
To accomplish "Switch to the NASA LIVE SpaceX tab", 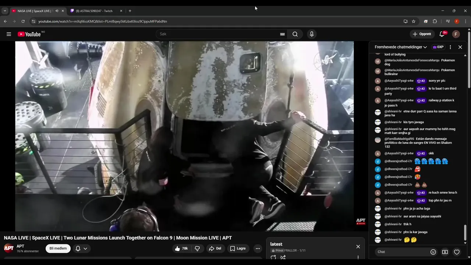I will point(35,11).
